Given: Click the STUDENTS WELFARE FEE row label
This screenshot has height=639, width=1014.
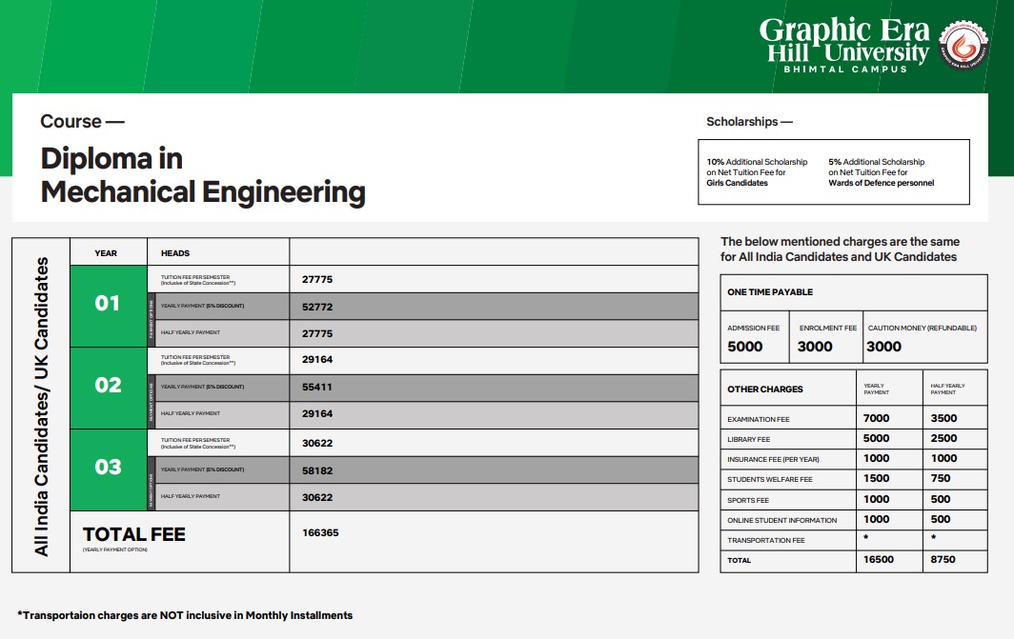Looking at the screenshot, I should [770, 479].
